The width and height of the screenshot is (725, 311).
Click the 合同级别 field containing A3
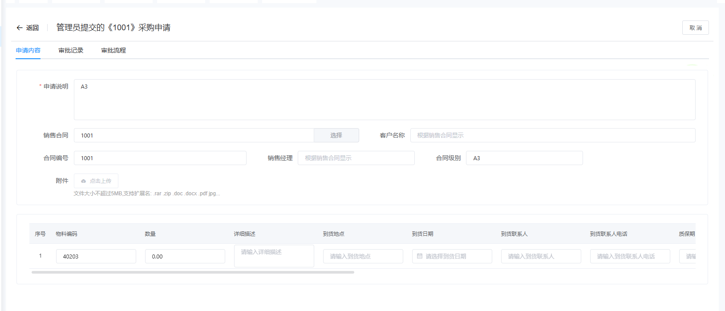[524, 158]
